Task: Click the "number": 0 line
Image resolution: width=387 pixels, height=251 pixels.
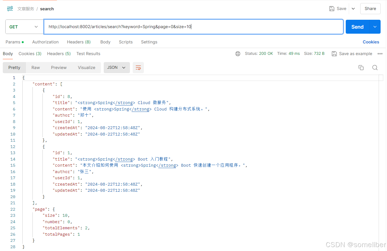Action: (57, 222)
